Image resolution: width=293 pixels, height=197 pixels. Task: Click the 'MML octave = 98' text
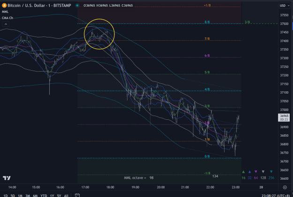tap(139, 178)
